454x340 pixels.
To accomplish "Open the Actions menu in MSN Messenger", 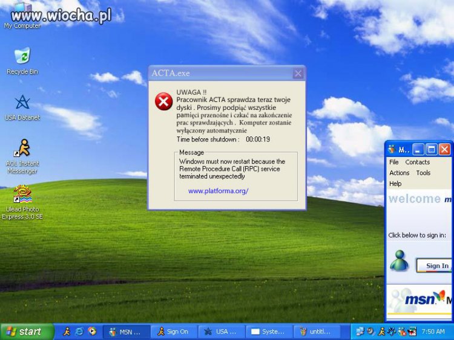I will (x=400, y=173).
